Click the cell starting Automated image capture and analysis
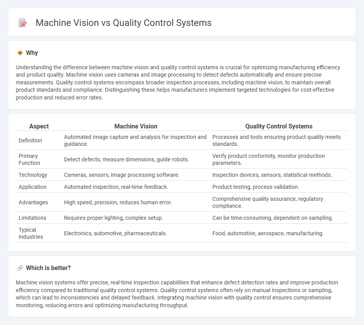This screenshot has height=325, width=364. (136, 140)
